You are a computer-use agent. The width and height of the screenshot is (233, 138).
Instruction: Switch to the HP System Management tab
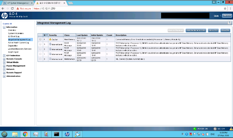click(x=18, y=3)
